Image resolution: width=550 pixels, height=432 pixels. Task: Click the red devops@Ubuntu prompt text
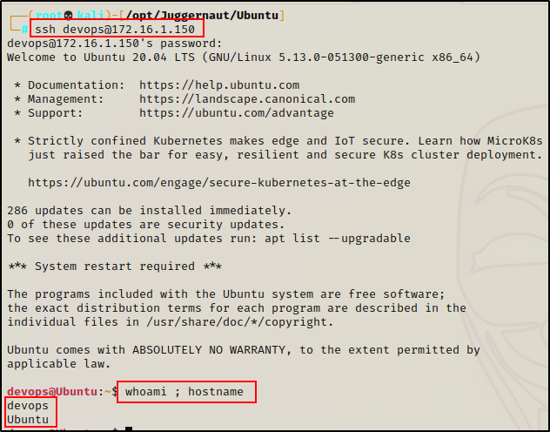tap(52, 392)
